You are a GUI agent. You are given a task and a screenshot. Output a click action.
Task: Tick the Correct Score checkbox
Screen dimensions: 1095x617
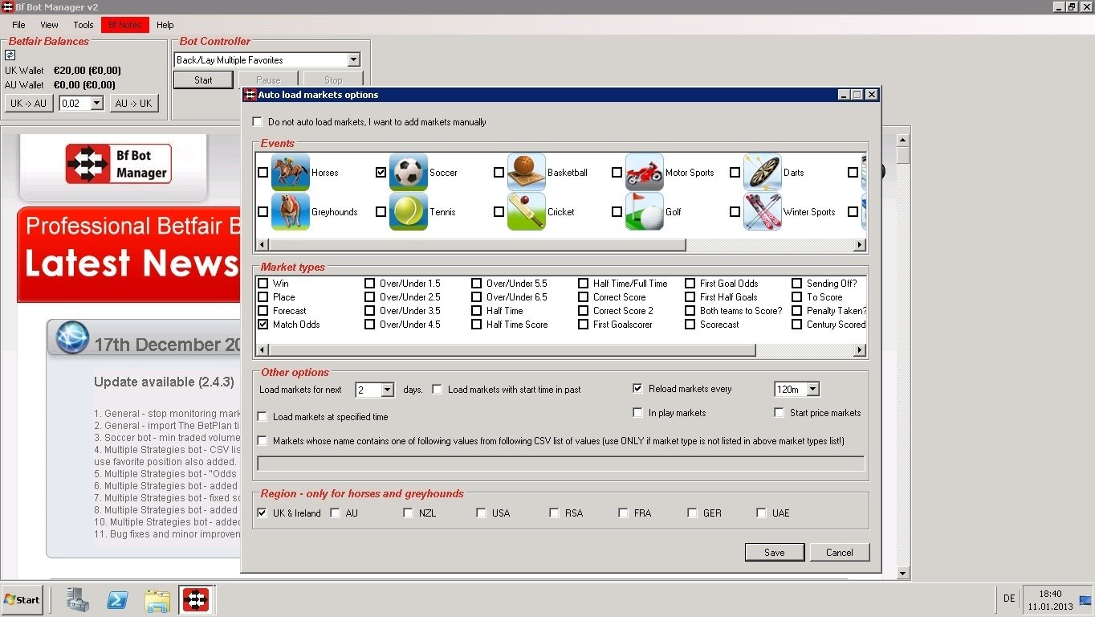point(584,297)
